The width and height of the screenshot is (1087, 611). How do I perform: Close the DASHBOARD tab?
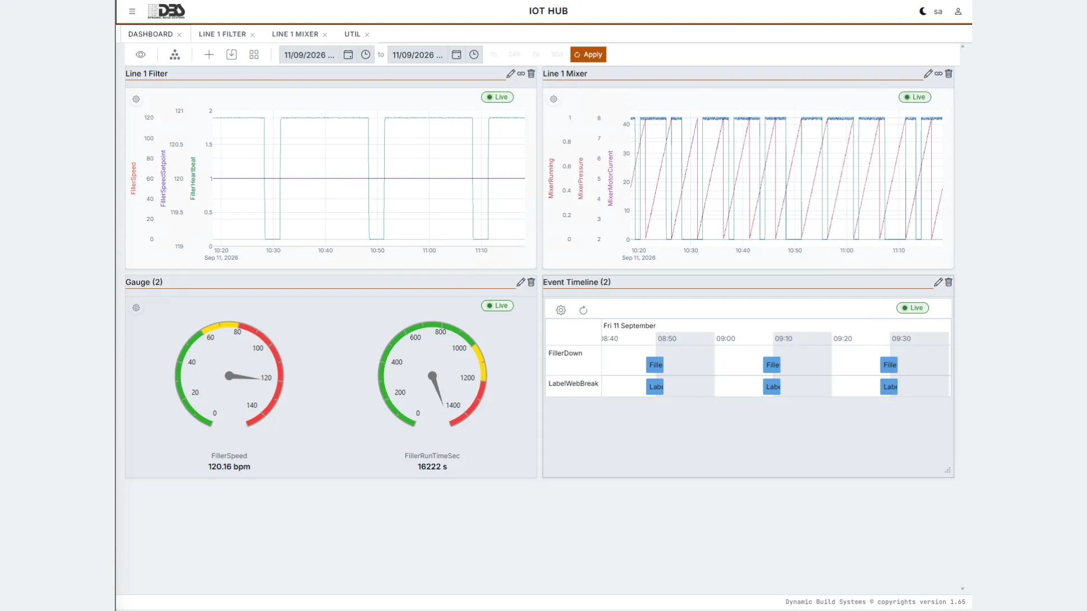[x=179, y=35]
